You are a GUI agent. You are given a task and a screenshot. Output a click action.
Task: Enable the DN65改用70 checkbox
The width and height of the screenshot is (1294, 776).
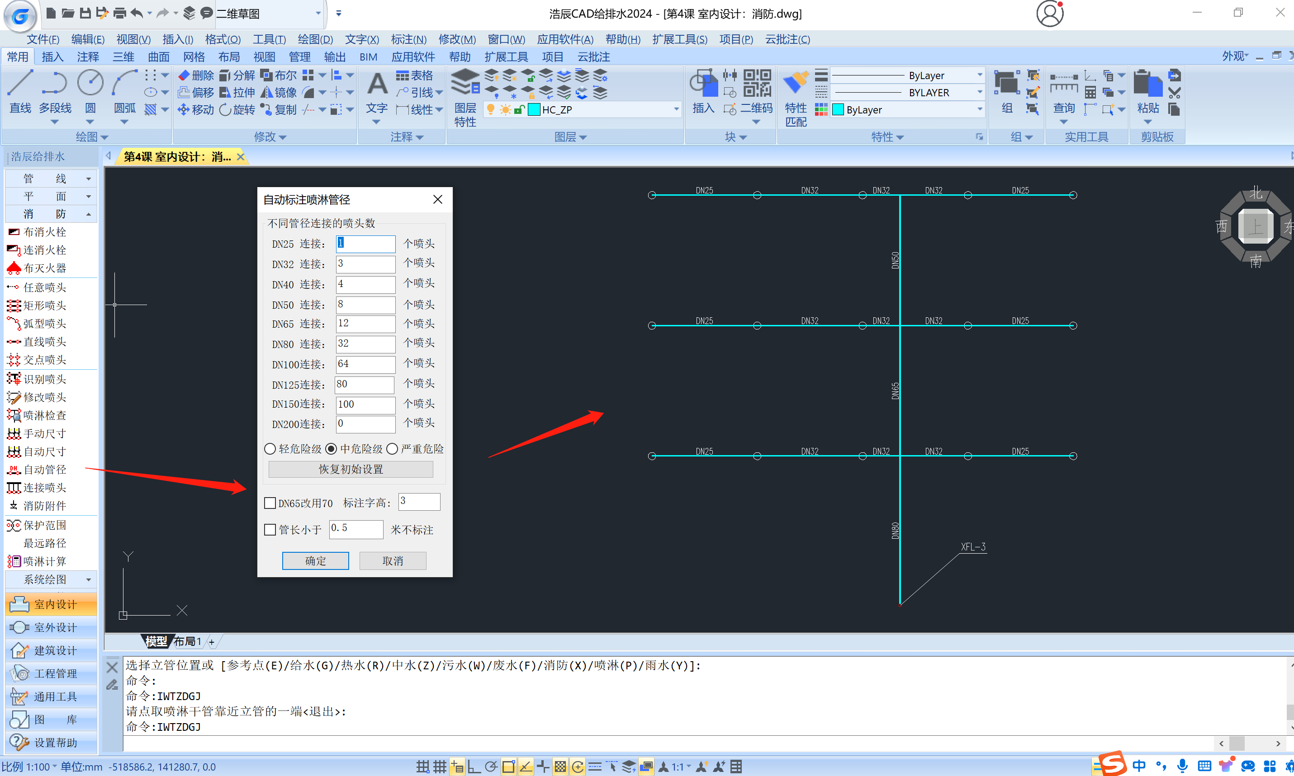coord(270,503)
